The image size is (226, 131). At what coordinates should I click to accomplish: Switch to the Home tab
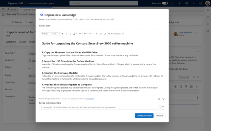[x=12, y=9]
